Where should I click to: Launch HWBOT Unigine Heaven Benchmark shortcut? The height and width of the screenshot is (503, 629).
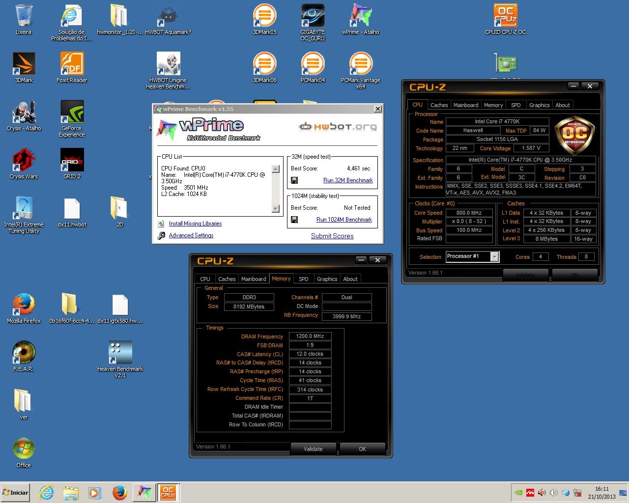tap(168, 70)
